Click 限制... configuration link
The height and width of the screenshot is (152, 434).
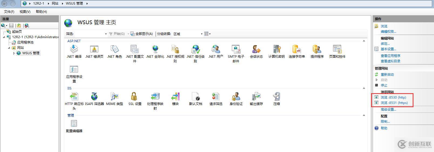(385, 122)
